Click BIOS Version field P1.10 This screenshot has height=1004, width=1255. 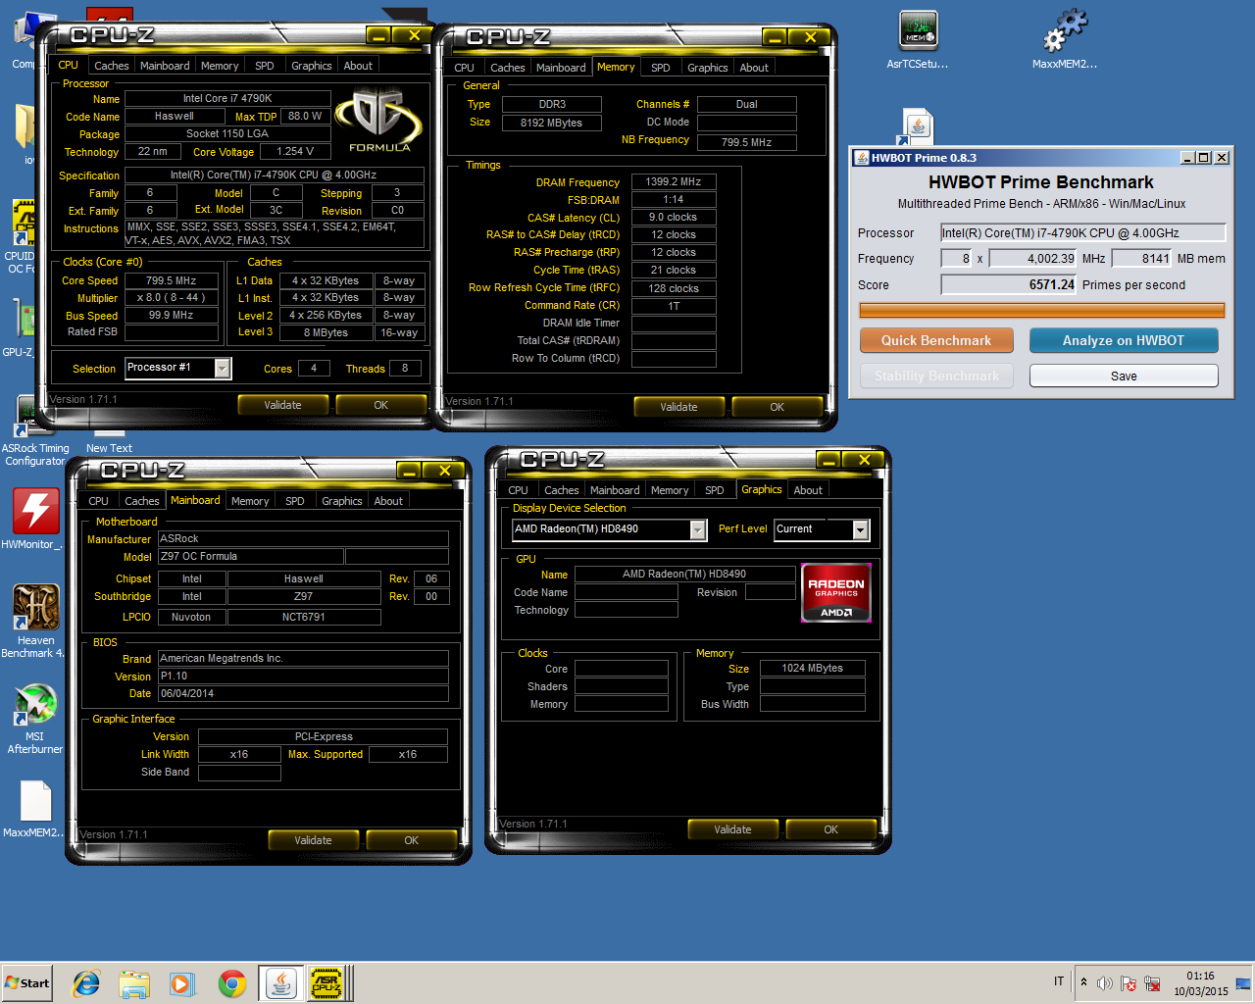tap(303, 676)
